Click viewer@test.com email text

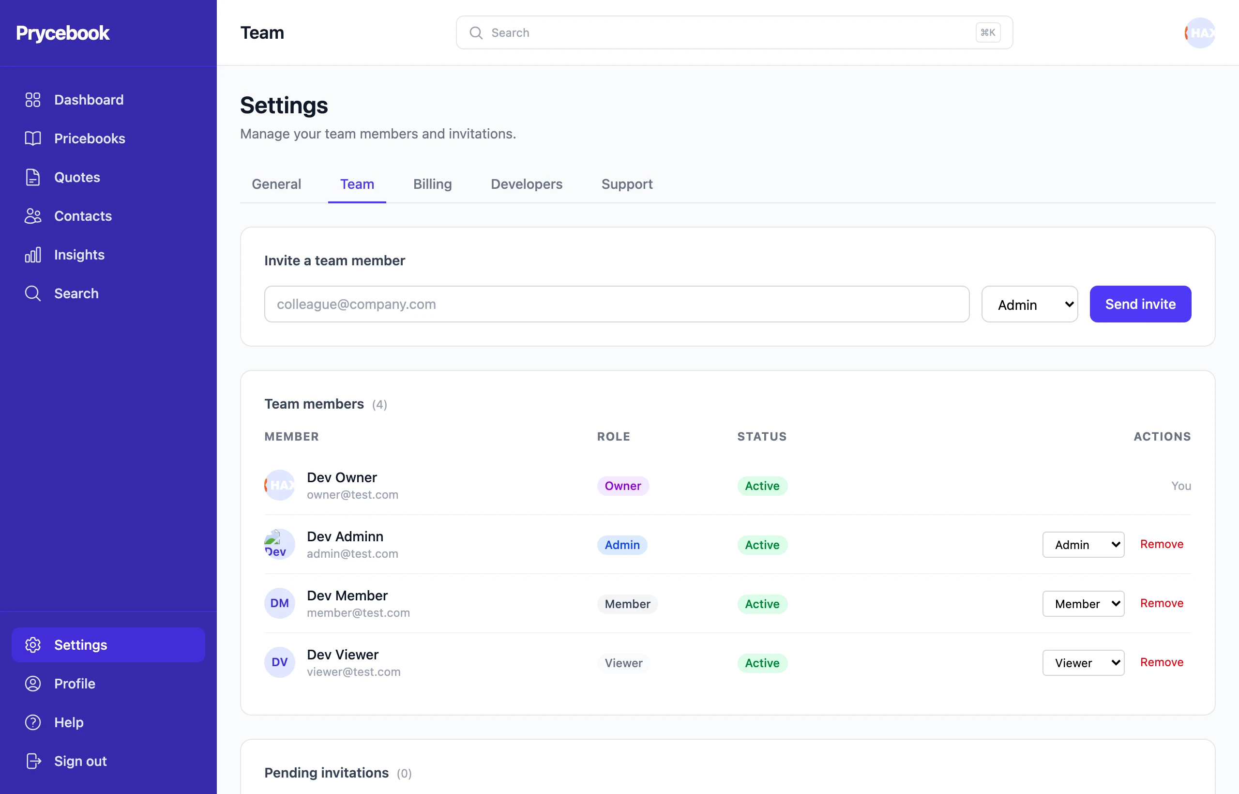(x=354, y=672)
